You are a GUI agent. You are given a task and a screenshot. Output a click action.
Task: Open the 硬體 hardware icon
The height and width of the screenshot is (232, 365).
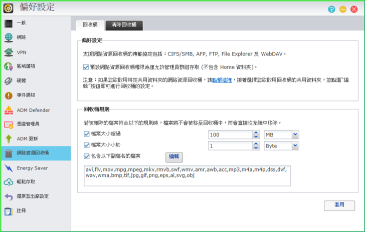pos(9,81)
